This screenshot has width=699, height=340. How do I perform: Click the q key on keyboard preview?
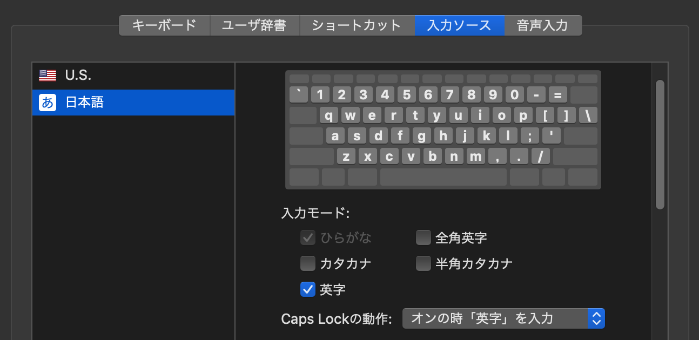click(329, 115)
